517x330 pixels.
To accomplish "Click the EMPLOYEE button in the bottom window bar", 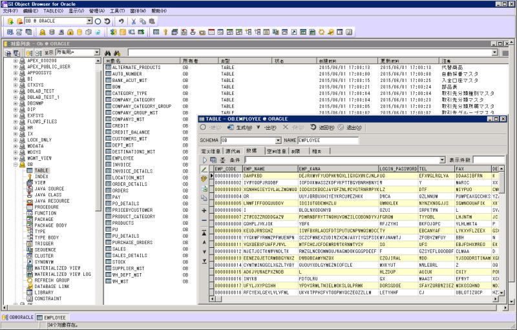I will (x=50, y=318).
